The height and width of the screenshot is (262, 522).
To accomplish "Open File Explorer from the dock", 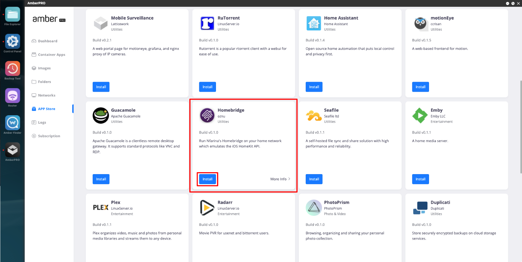I will (12, 14).
